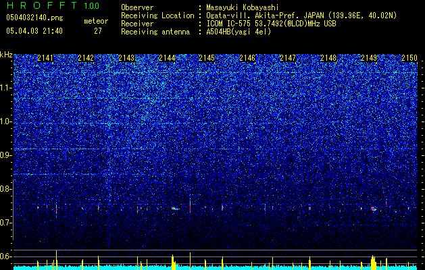Screen dimensions: 425x270
Task: Select the Ogata-vill. Akita-Pref. JAPAN location text
Action: coord(301,16)
